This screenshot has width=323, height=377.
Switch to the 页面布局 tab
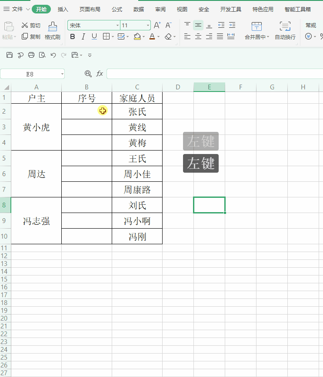90,9
